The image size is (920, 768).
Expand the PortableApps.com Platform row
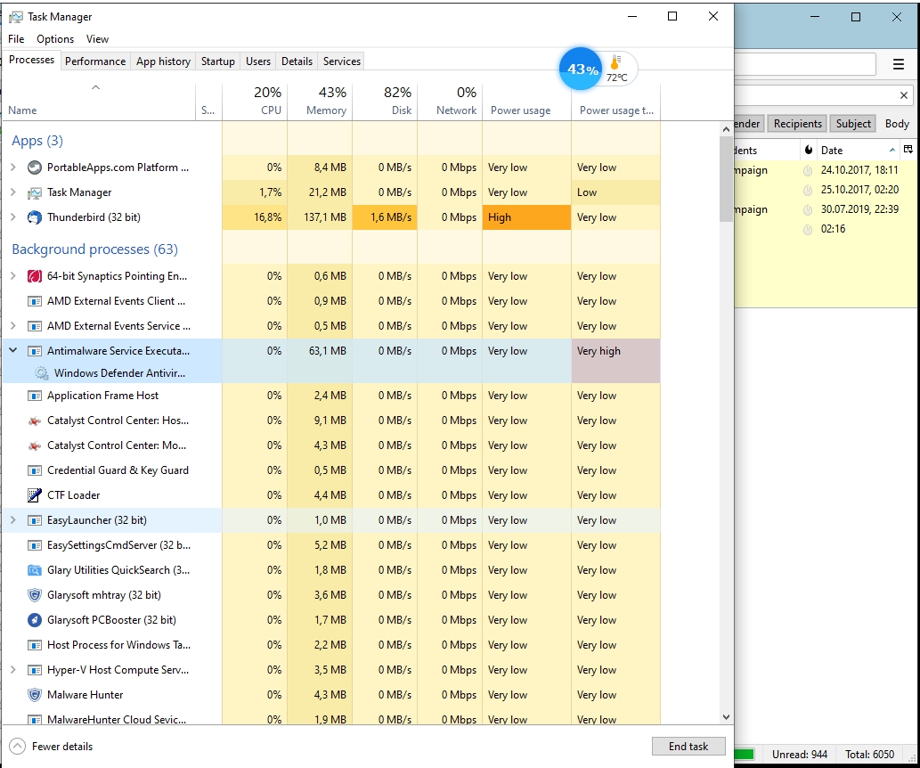(12, 167)
